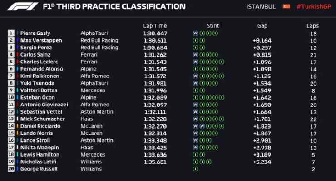Click the red Ferrari color bar beside Carlos Sainz

pyautogui.click(x=17, y=55)
